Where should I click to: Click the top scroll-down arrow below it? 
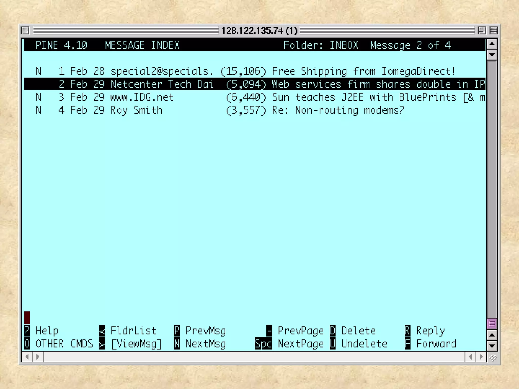pos(492,54)
